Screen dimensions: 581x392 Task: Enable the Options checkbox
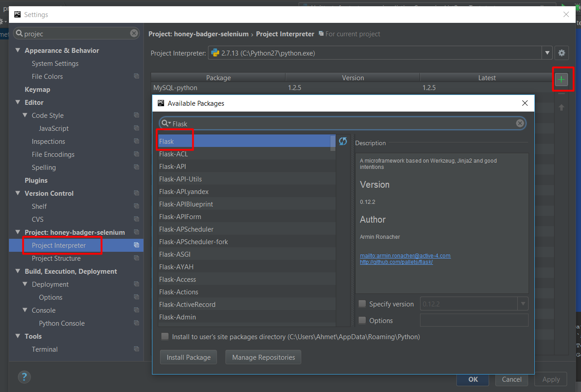click(x=362, y=320)
